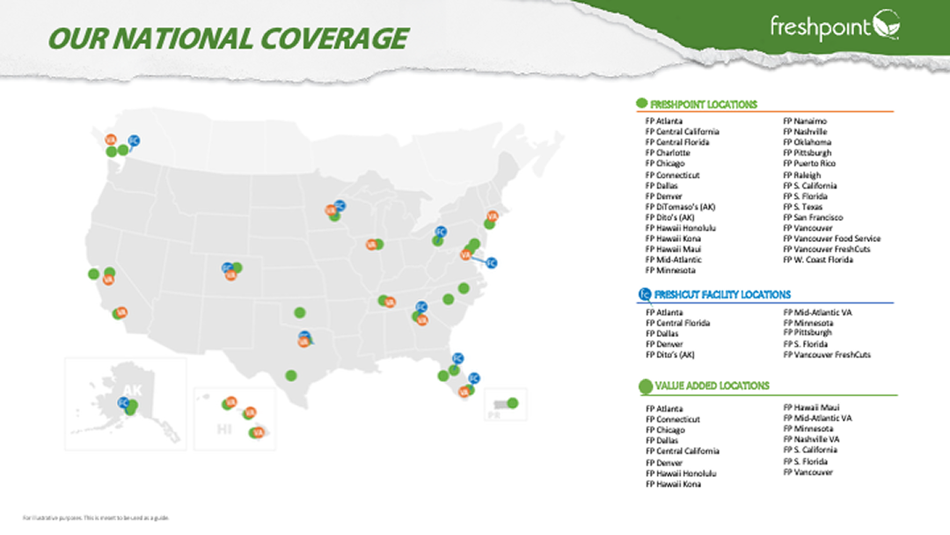
Task: Click blue FC marker near Vancouver
Action: [134, 141]
